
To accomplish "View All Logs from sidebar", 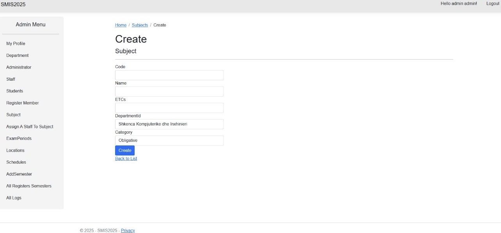I will click(14, 198).
